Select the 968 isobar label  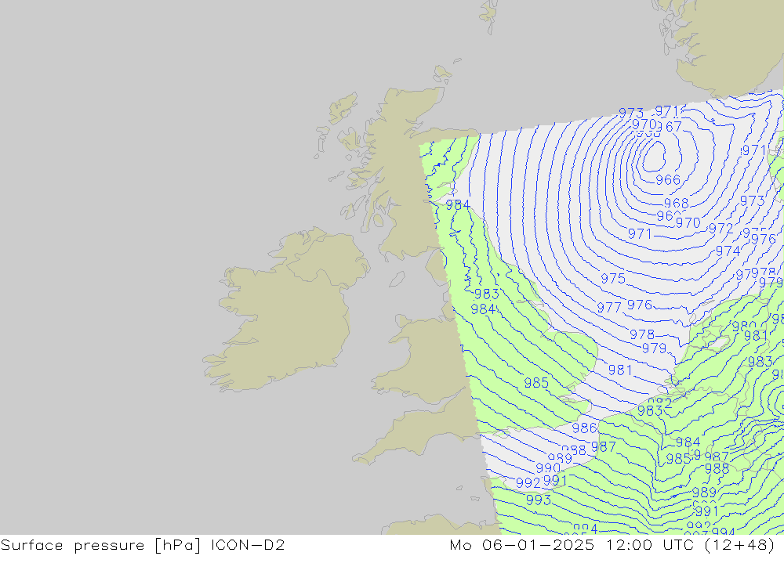(x=677, y=204)
